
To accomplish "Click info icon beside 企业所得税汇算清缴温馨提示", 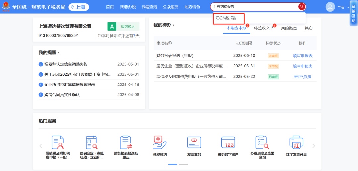I will 41,85.
